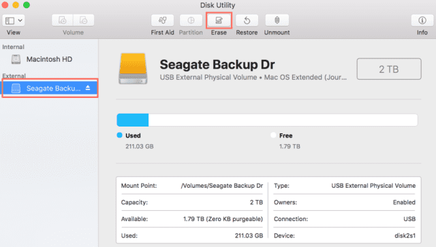This screenshot has height=247, width=436.
Task: Eject the Seagate Backup drive
Action: (88, 88)
